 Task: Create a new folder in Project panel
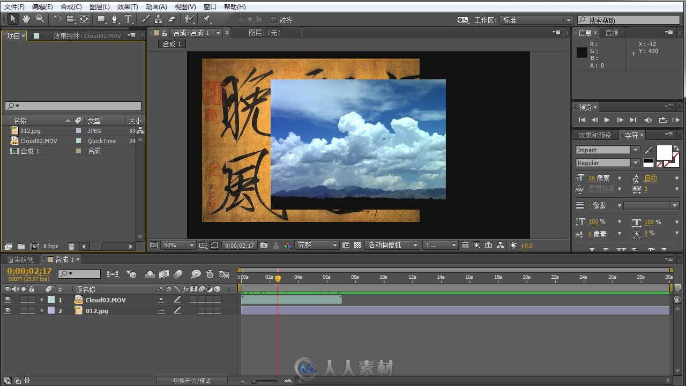21,247
